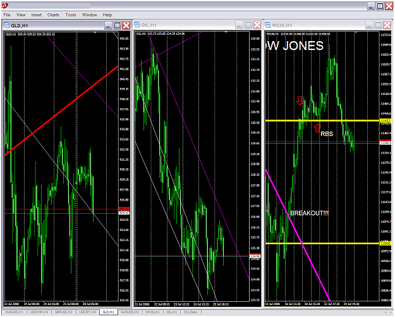This screenshot has height=317, width=395.
Task: Maximize the main application window
Action: (380, 6)
